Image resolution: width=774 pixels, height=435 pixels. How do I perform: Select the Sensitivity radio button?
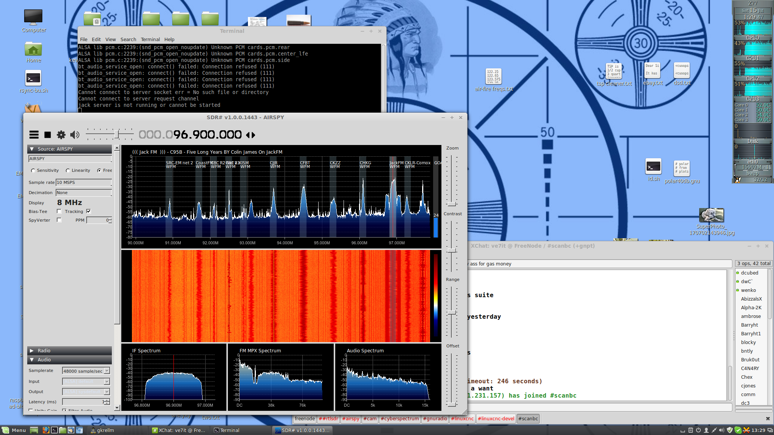tap(33, 171)
